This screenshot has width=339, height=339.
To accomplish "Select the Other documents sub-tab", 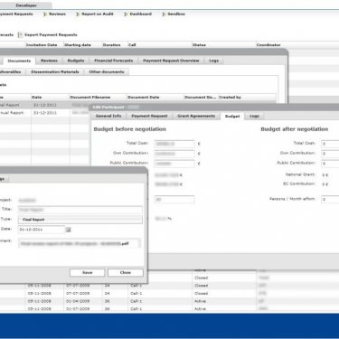I will (107, 72).
